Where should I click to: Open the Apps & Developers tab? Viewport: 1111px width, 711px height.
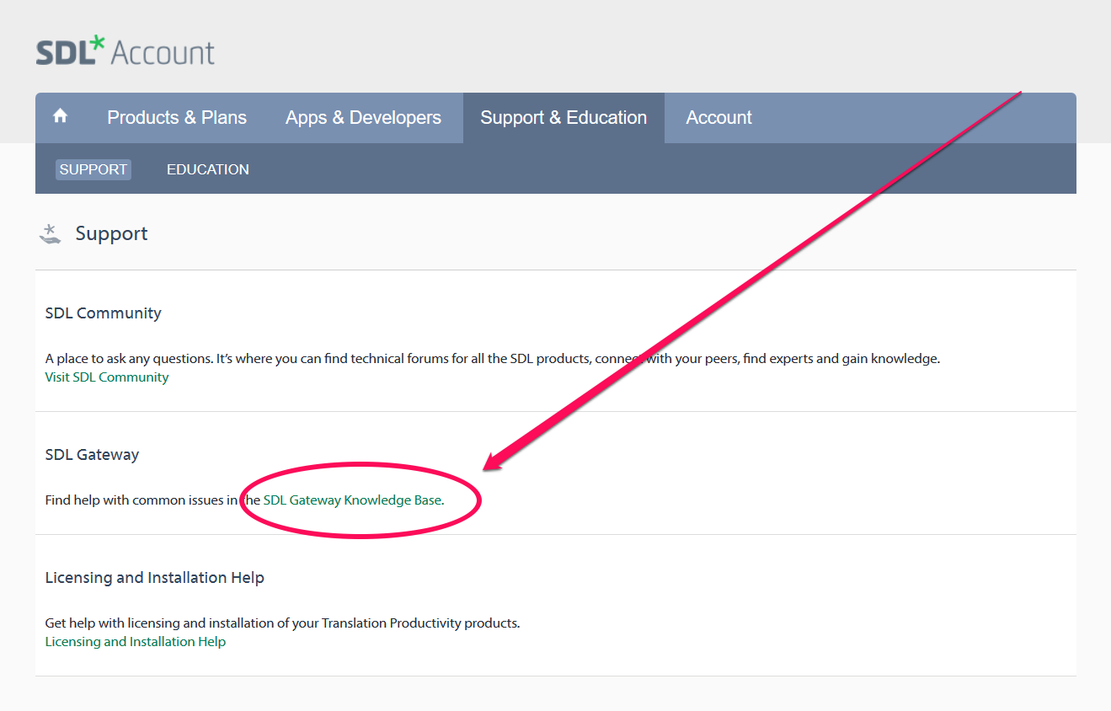(363, 118)
